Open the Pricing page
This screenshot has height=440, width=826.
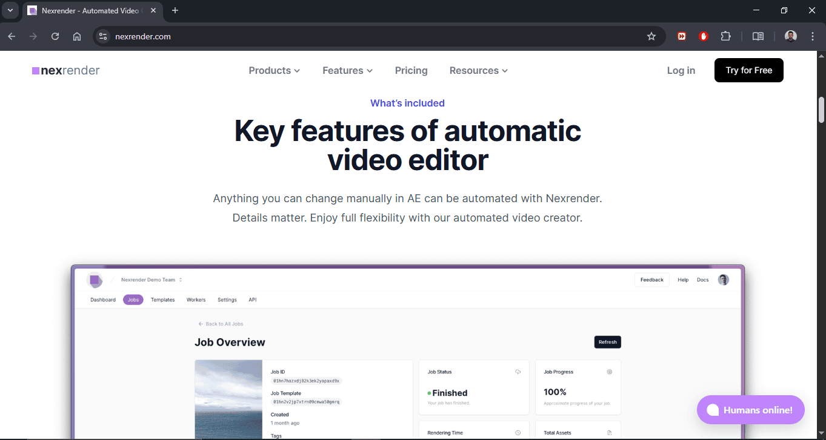coord(411,70)
